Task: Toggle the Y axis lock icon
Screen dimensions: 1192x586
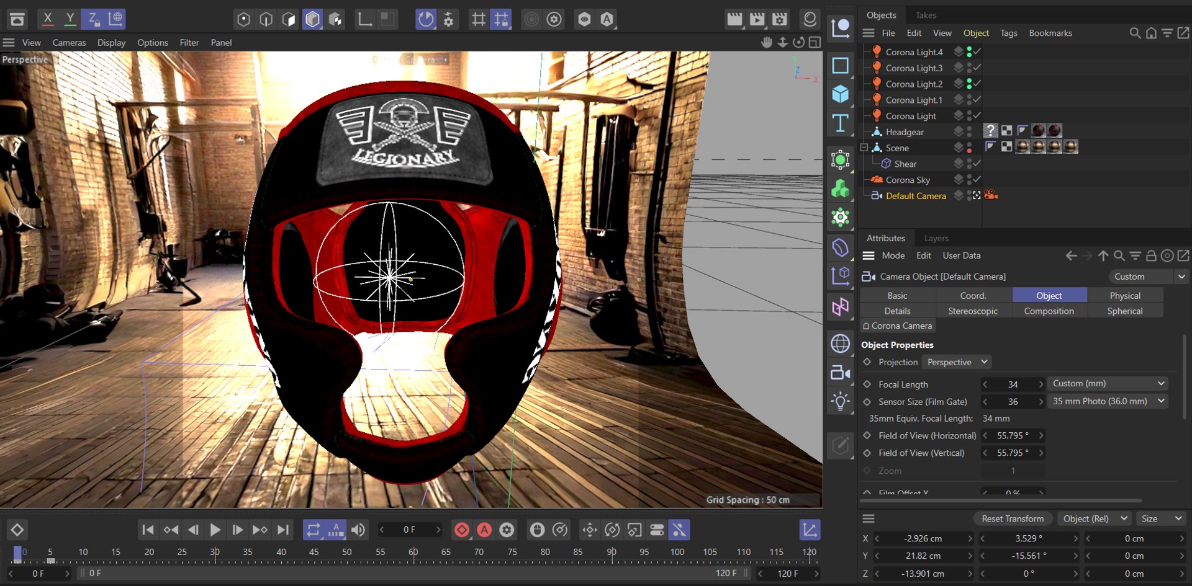Action: click(70, 19)
